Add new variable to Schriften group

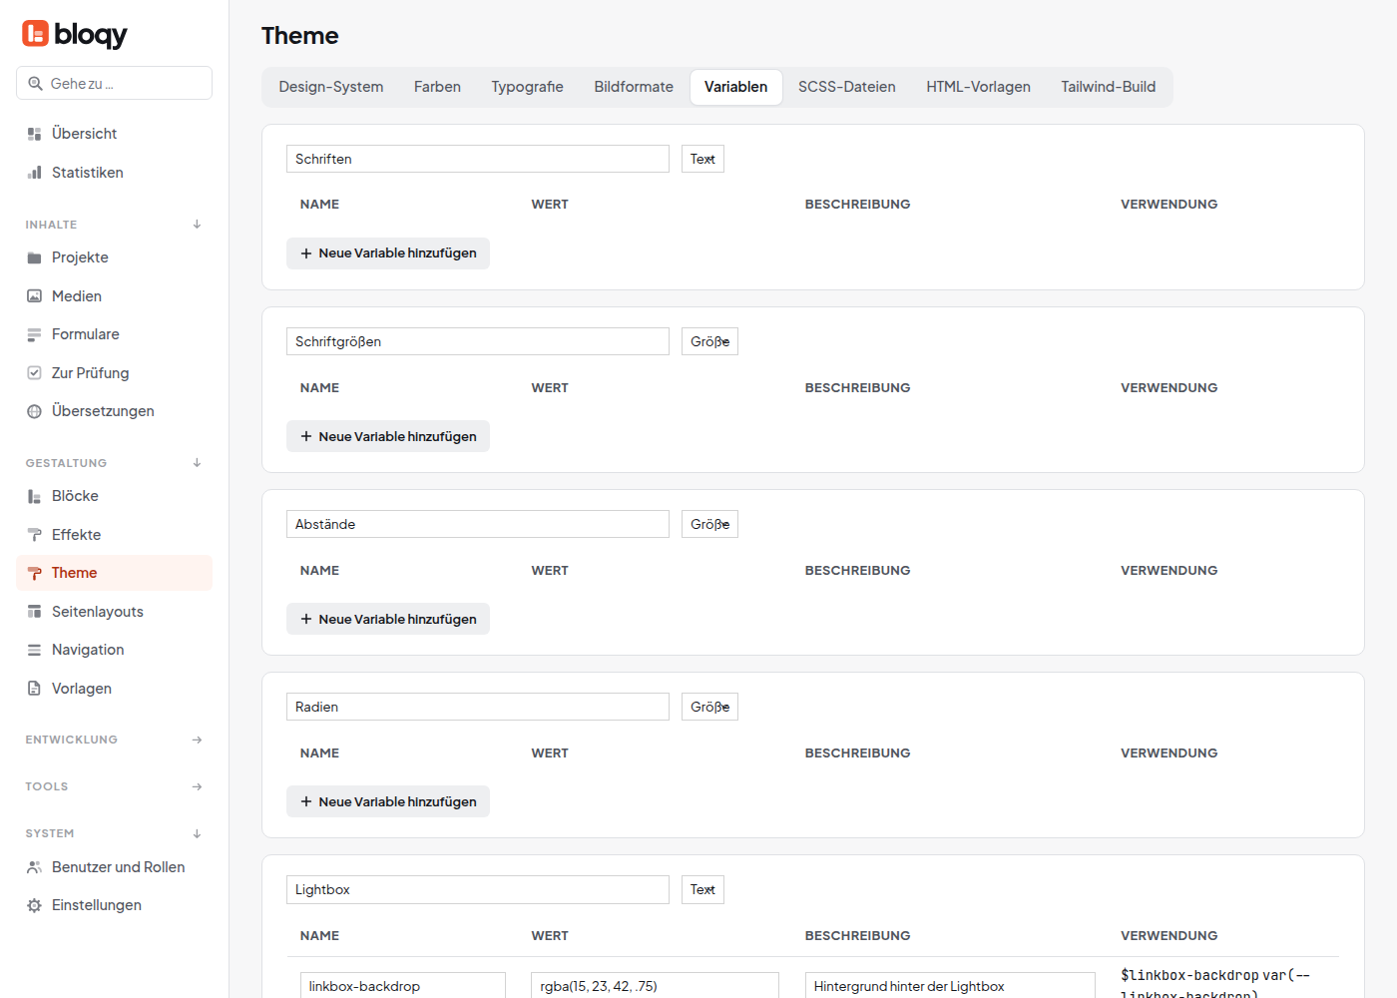(388, 253)
